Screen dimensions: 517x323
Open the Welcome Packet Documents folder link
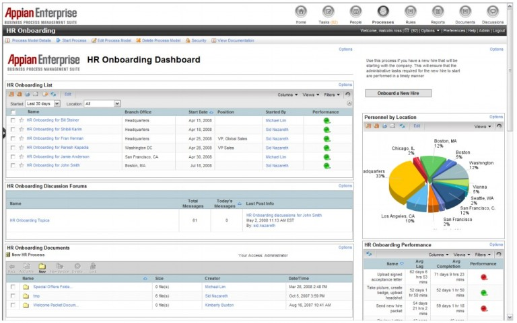click(x=56, y=306)
